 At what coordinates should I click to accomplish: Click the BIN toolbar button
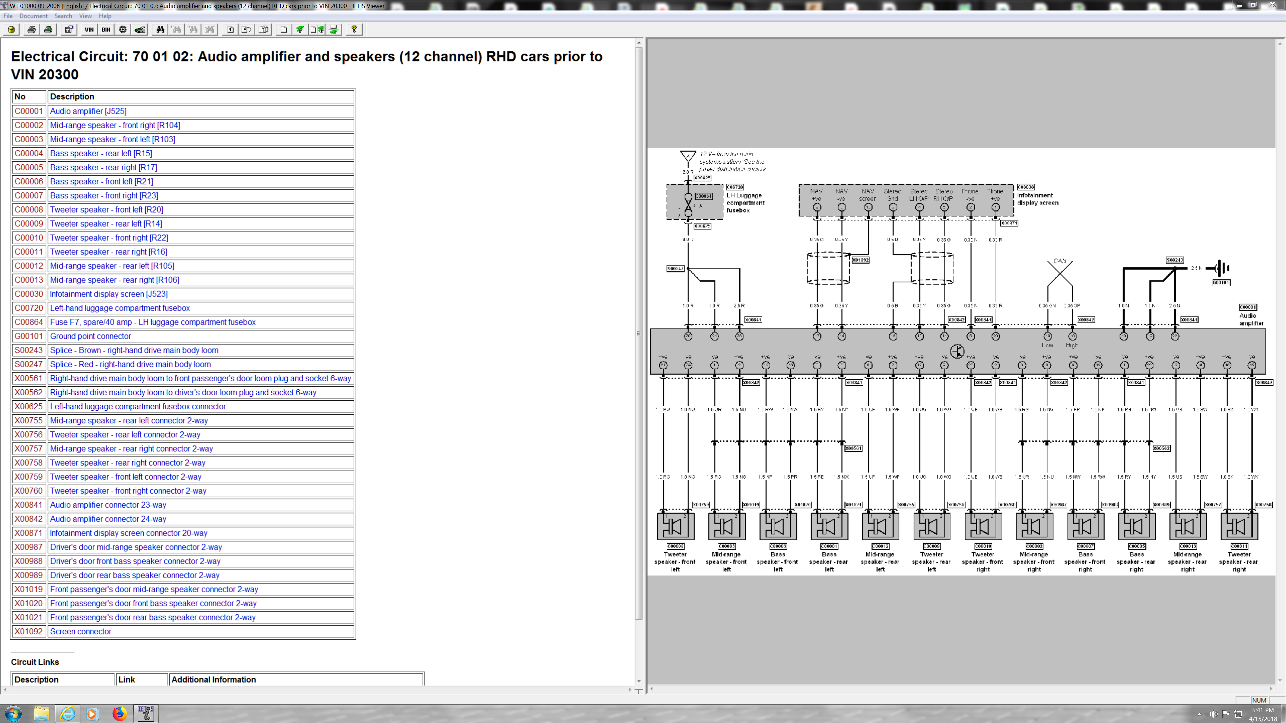[106, 29]
